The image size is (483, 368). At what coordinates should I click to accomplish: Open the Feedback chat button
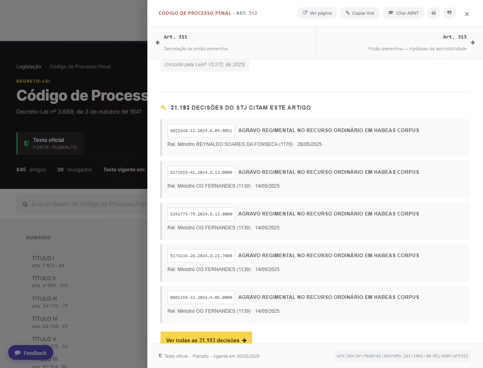[x=31, y=352]
